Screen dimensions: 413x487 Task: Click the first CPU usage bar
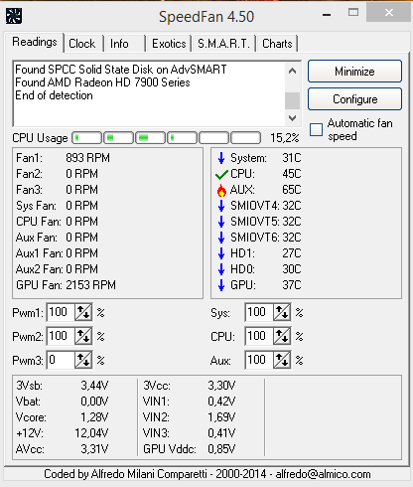click(x=87, y=138)
